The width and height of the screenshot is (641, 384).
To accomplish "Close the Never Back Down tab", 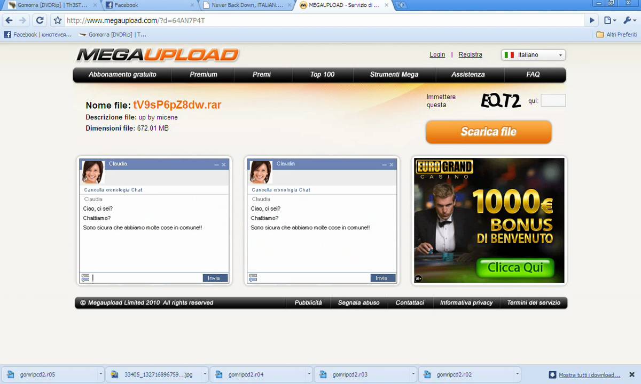I will (x=290, y=5).
